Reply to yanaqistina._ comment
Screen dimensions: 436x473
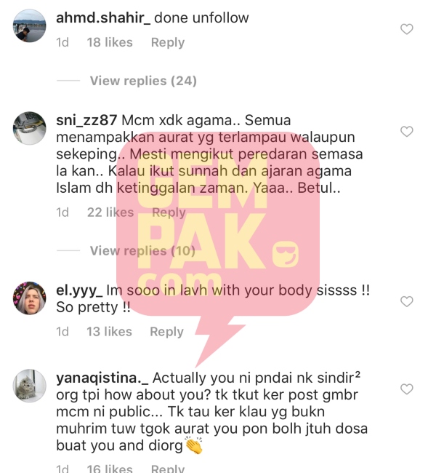(168, 469)
